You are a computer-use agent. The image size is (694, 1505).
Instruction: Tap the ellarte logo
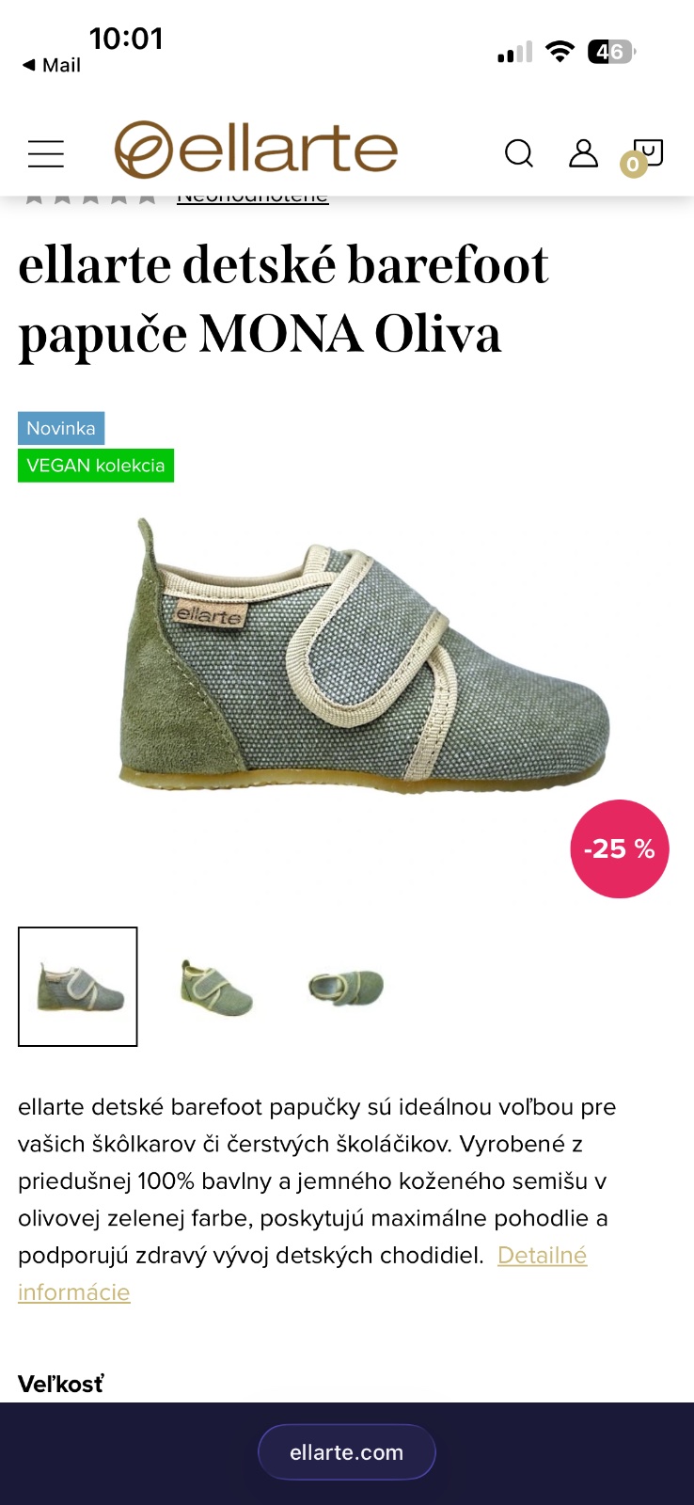(256, 150)
